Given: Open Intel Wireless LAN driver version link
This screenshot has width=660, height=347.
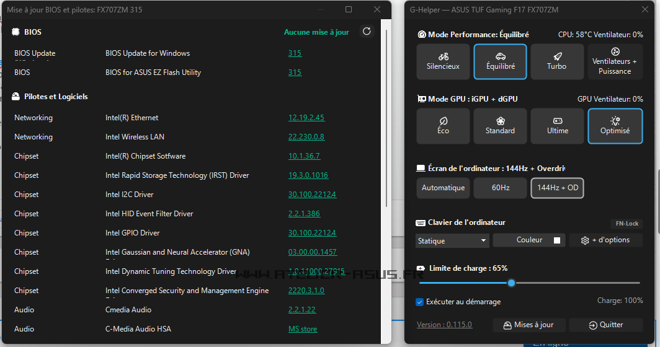Looking at the screenshot, I should [306, 137].
